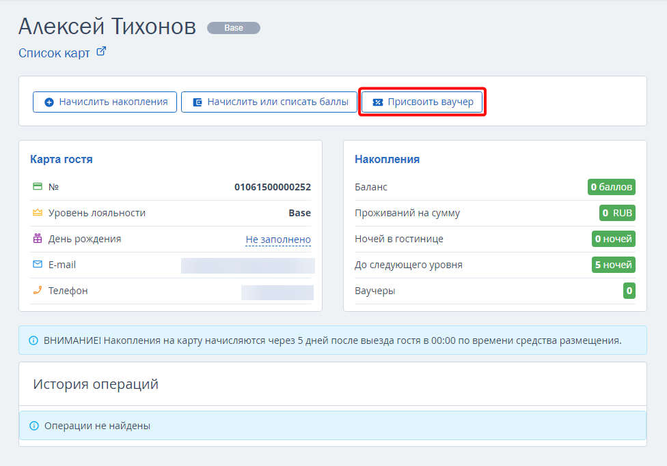This screenshot has height=466, width=667.
Task: Click the 0 баллов balance badge
Action: point(611,187)
